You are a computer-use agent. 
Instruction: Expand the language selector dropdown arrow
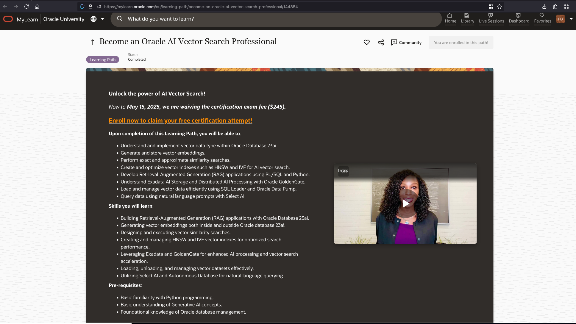(x=102, y=19)
